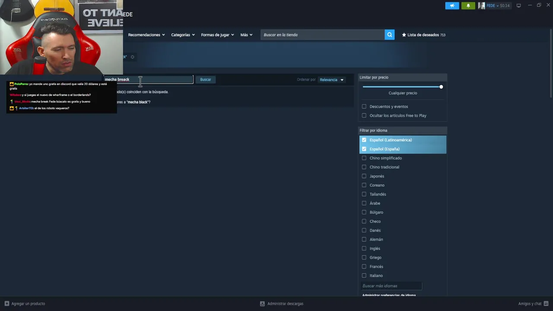This screenshot has height=311, width=553.
Task: Open Amigos y chat panel
Action: pyautogui.click(x=534, y=304)
